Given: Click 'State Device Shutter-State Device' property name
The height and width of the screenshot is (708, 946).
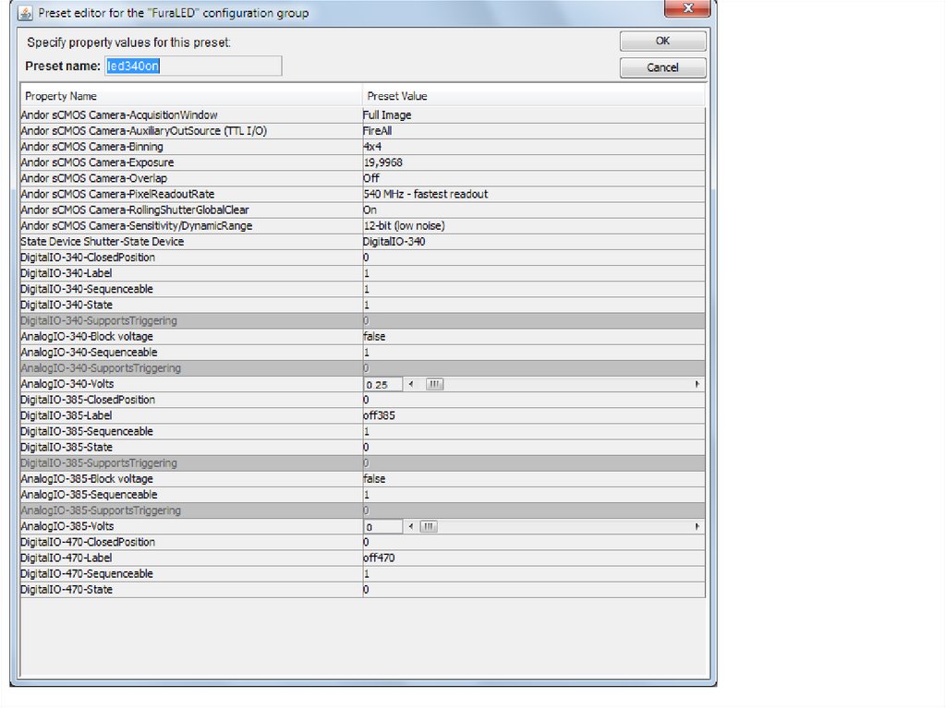Looking at the screenshot, I should [x=102, y=241].
